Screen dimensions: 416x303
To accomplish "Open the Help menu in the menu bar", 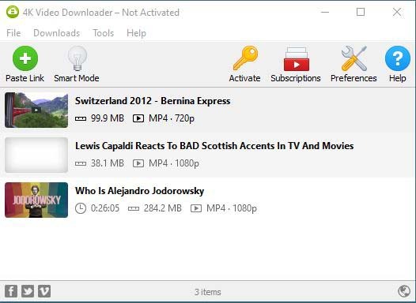I will [136, 33].
